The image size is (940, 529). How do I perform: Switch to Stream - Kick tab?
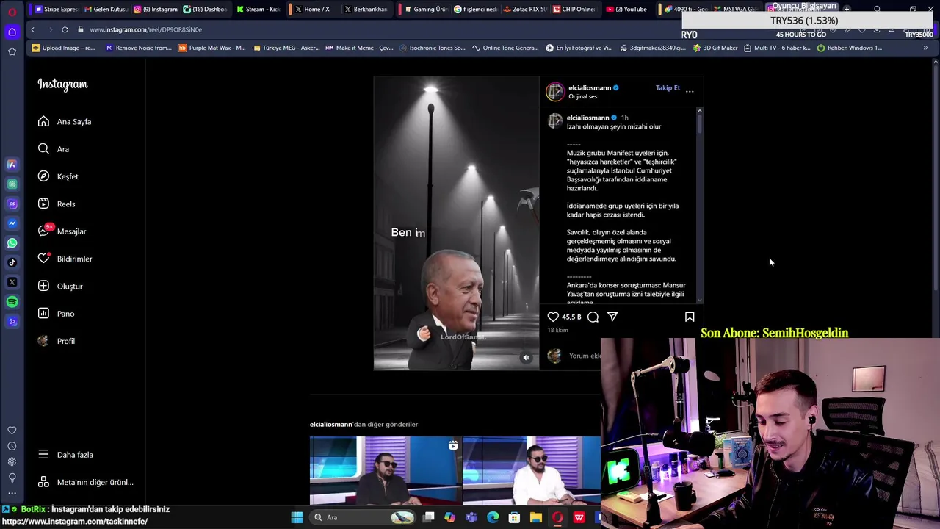[258, 10]
